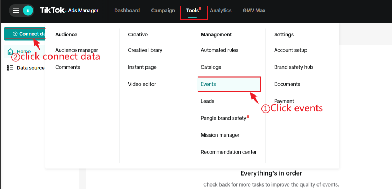Click the teal user avatar icon
The width and height of the screenshot is (392, 189).
(28, 11)
